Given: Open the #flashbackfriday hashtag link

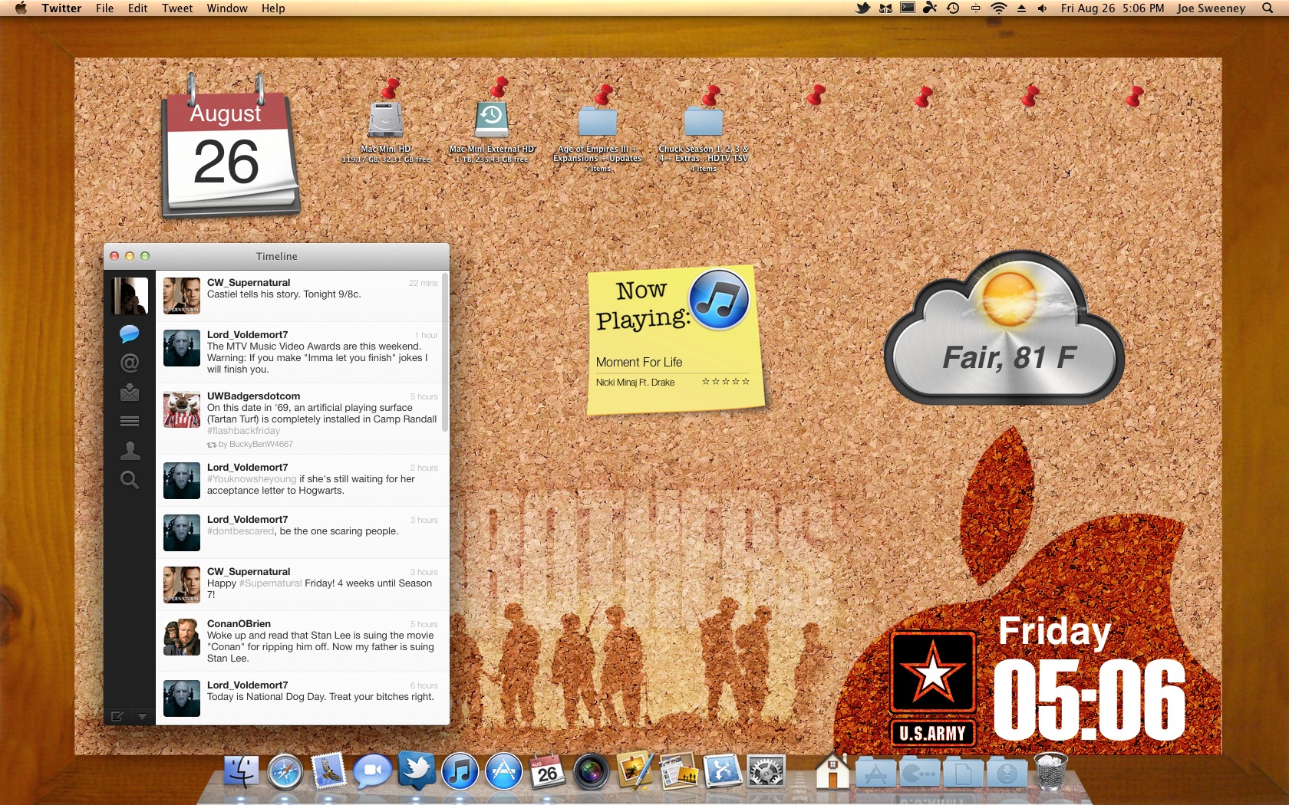Looking at the screenshot, I should point(243,431).
